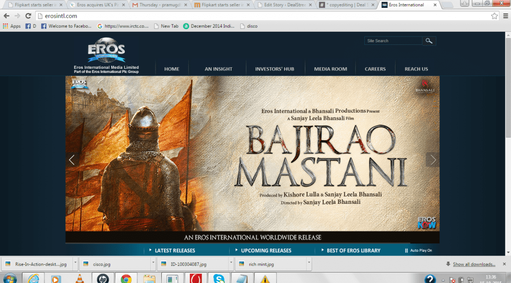This screenshot has height=283, width=511.
Task: Click the Eros International logo
Action: point(106,51)
